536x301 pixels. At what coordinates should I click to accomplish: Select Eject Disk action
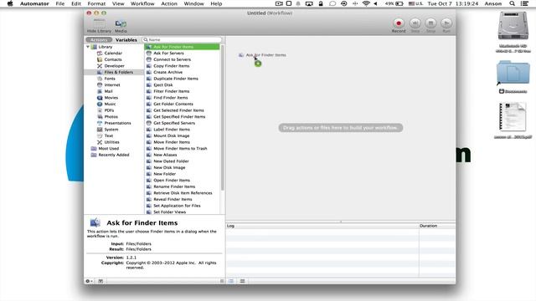[x=163, y=85]
